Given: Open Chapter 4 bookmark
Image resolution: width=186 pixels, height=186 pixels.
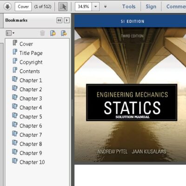Looking at the screenshot, I should (x=31, y=107).
